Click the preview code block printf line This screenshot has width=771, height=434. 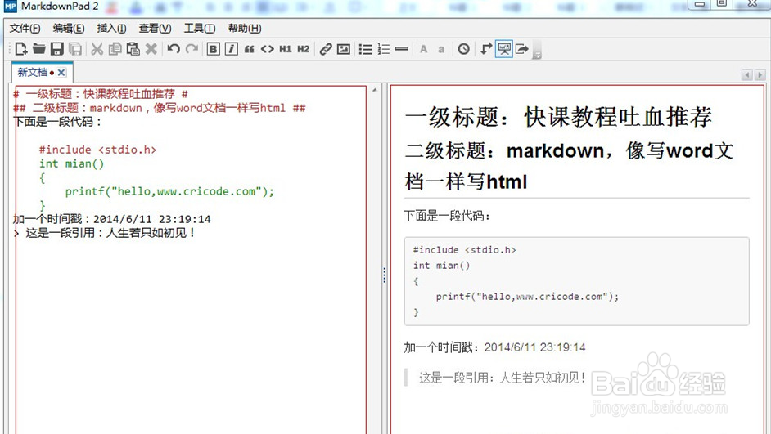527,297
